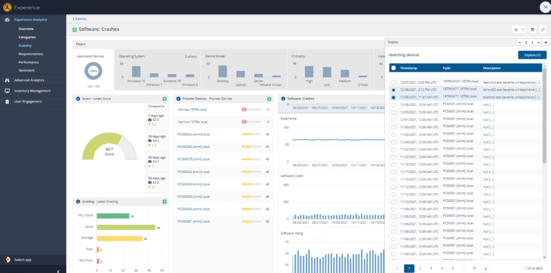This screenshot has height=273, width=551.
Task: Click the User Engagement clipboard icon
Action: pyautogui.click(x=7, y=101)
